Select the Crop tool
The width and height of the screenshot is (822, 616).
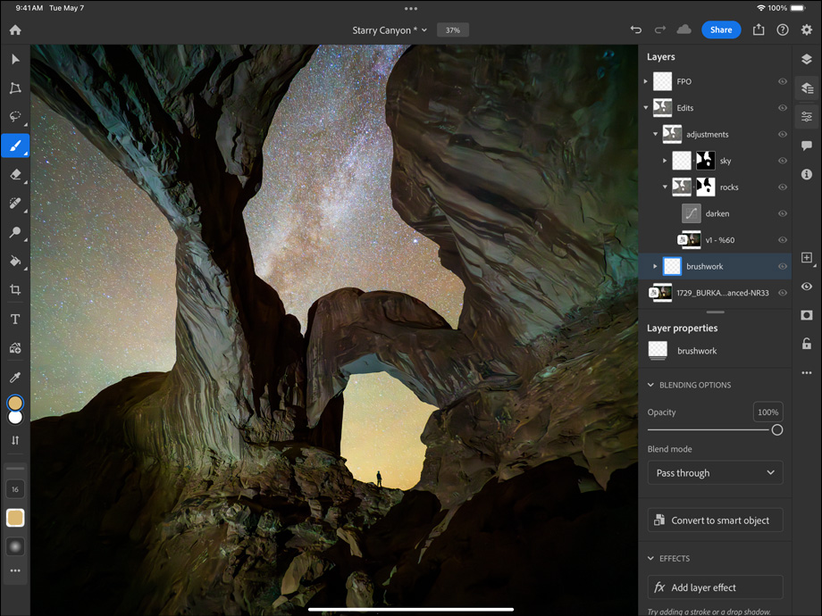[14, 290]
